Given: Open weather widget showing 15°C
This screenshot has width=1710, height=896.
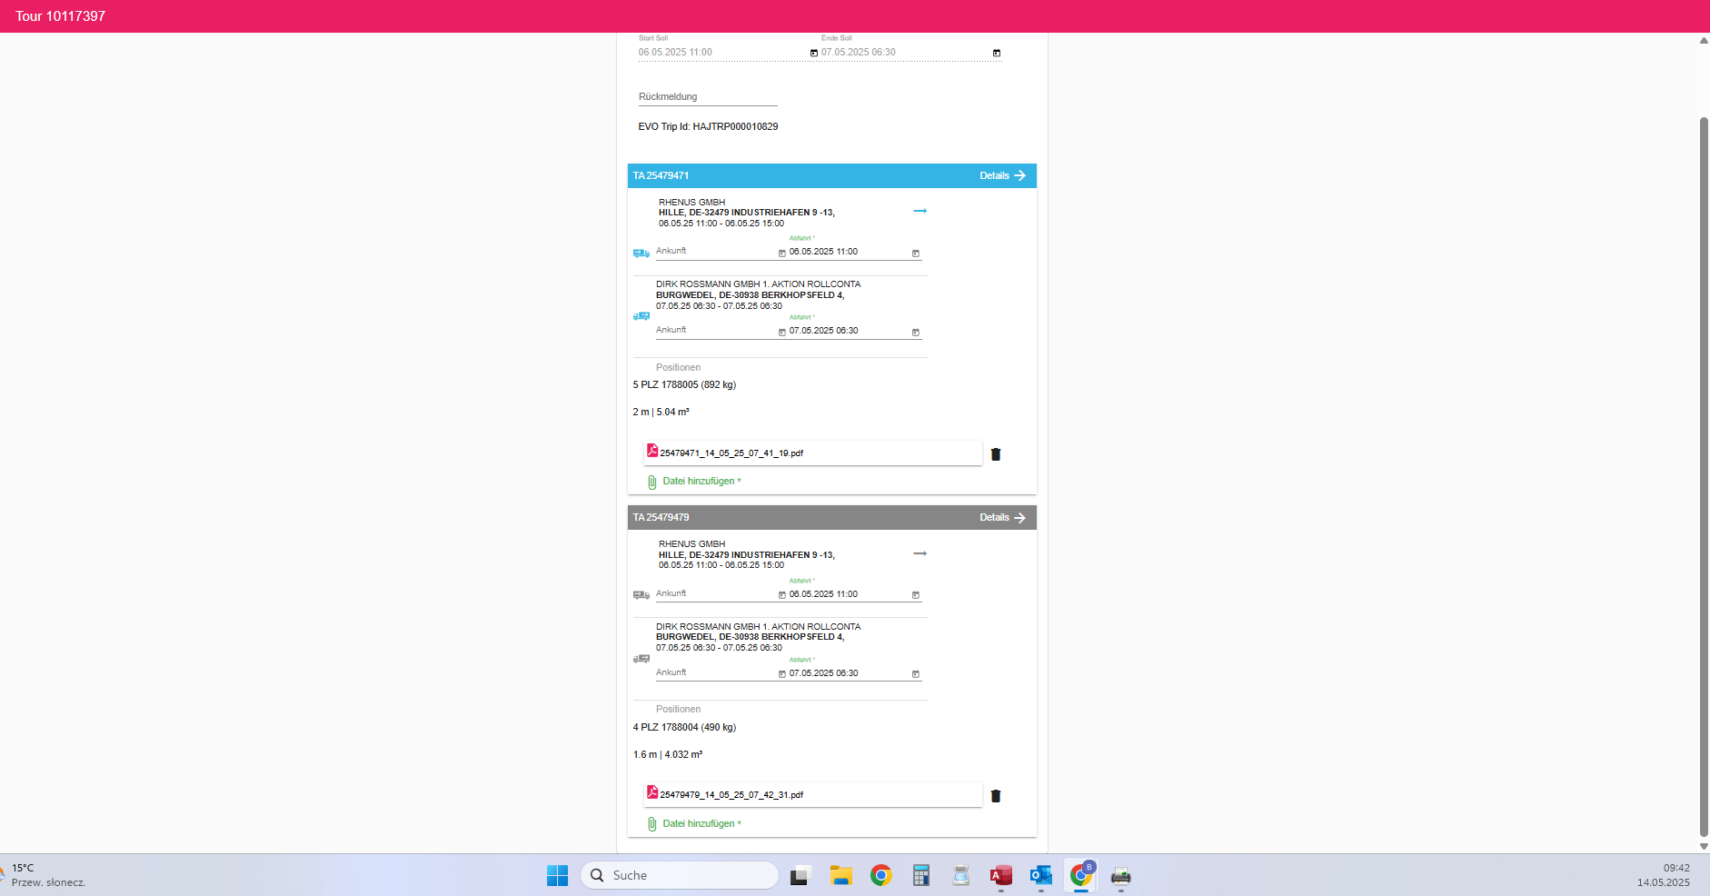Looking at the screenshot, I should tap(44, 875).
